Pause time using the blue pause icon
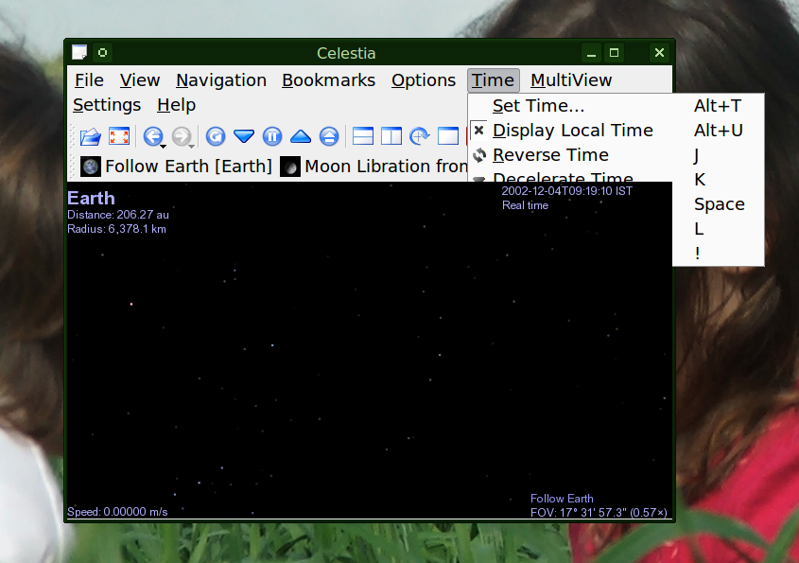The height and width of the screenshot is (563, 799). coord(272,136)
